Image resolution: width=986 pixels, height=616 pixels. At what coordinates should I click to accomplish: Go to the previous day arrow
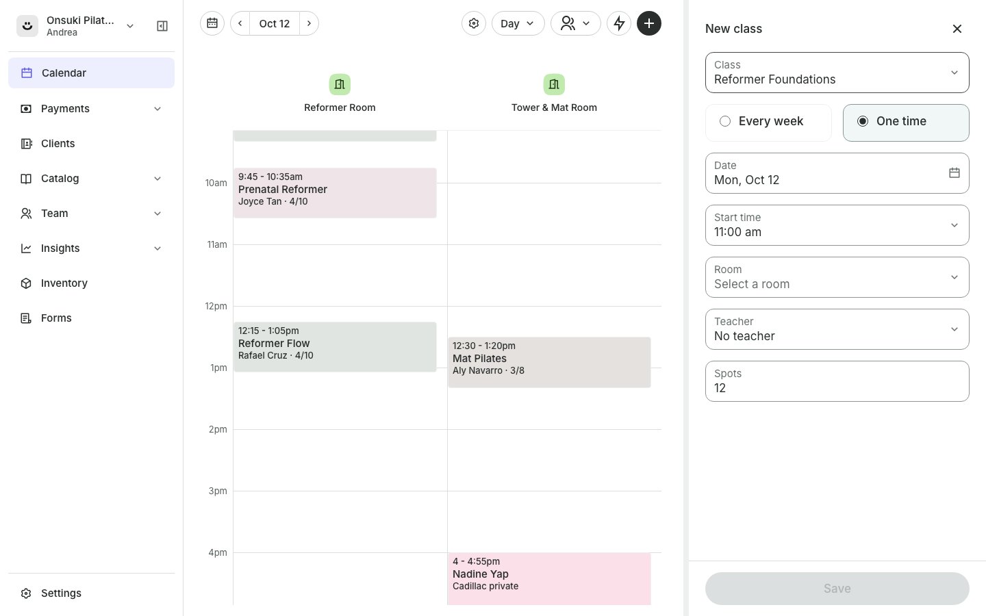(240, 23)
